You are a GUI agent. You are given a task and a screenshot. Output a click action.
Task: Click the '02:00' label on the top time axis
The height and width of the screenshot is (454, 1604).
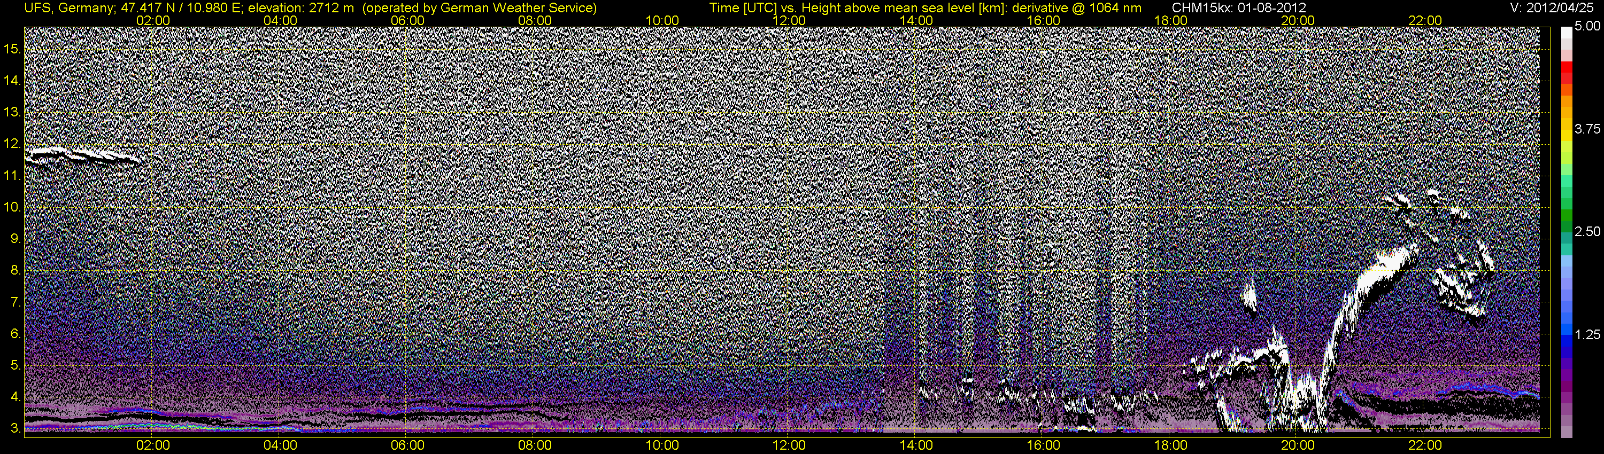pyautogui.click(x=152, y=20)
